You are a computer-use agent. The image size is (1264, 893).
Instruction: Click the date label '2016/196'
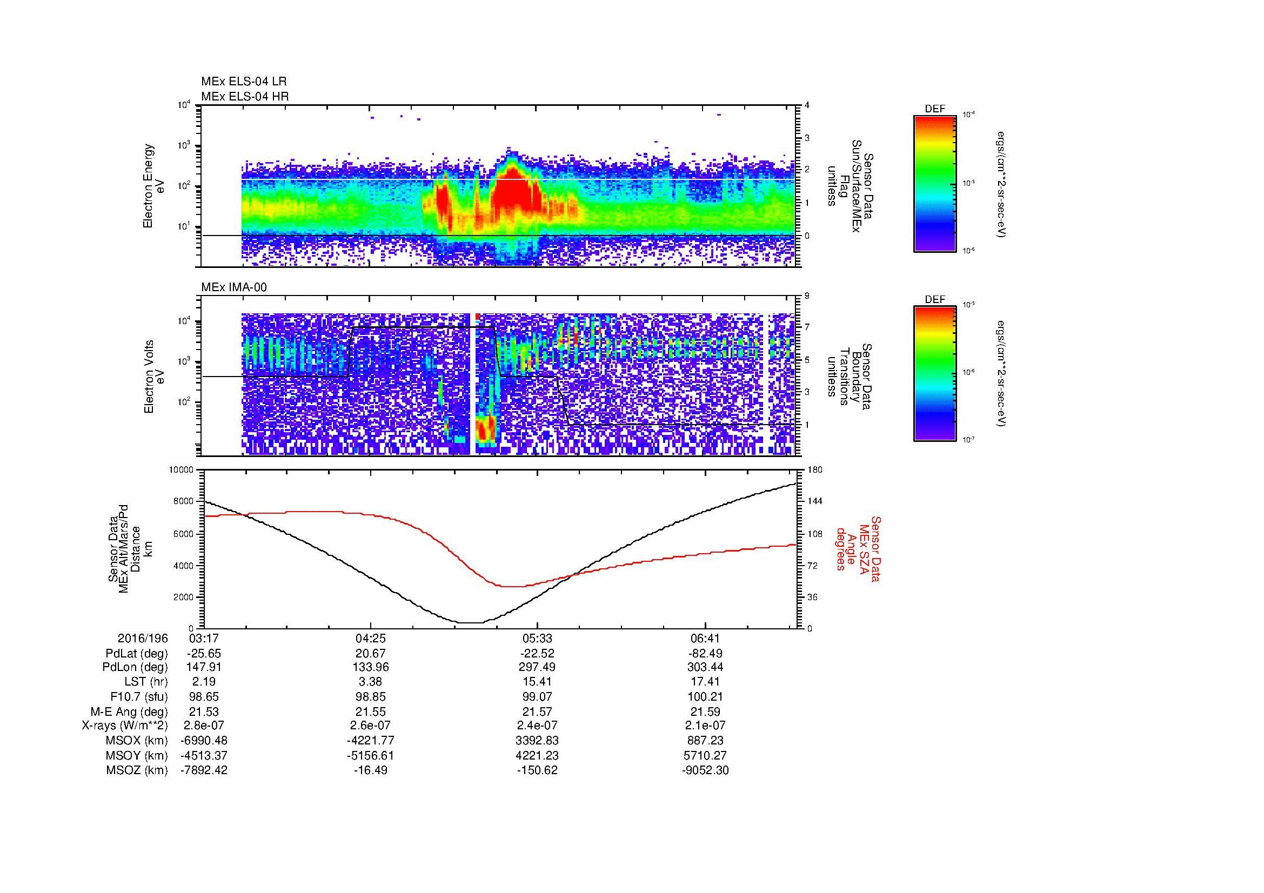click(143, 638)
